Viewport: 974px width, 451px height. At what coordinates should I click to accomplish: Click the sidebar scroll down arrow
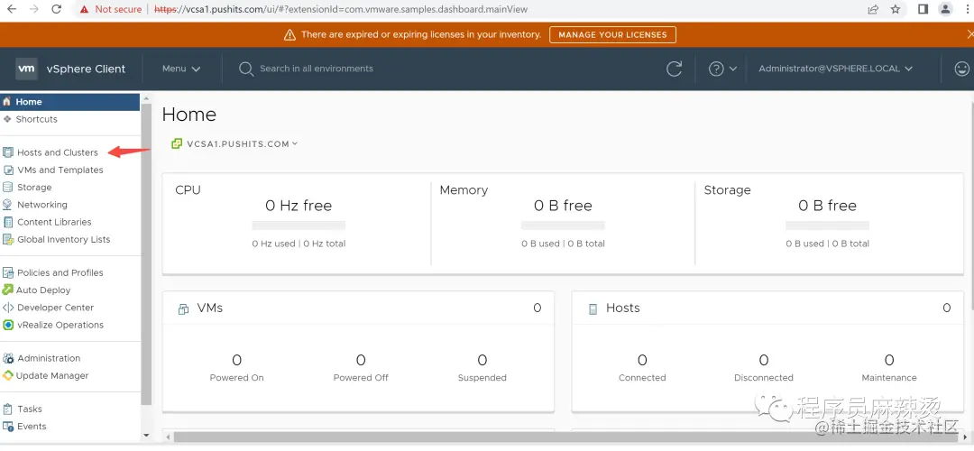coord(147,436)
